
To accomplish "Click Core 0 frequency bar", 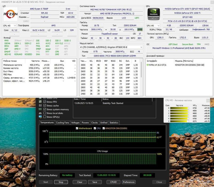I will tap(180, 108).
